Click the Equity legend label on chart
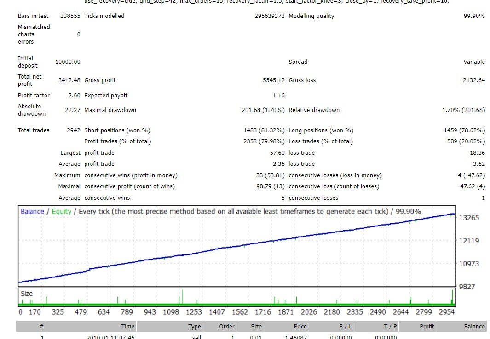The height and width of the screenshot is (339, 490). [61, 211]
